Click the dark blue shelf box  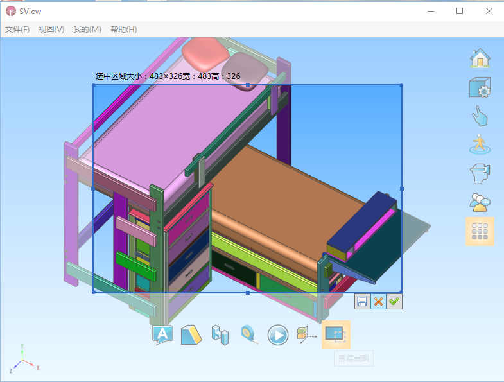(x=361, y=222)
